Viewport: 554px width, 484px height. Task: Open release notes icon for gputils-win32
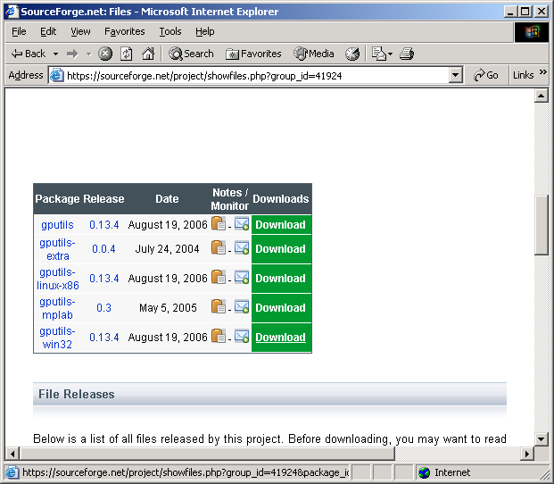coord(219,336)
